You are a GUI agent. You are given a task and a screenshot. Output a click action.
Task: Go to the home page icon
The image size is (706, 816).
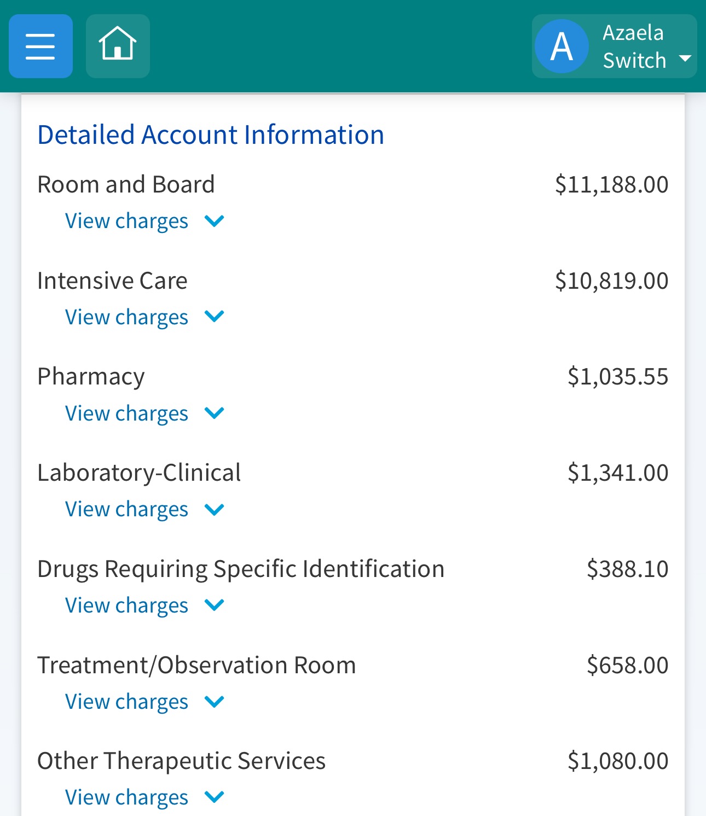tap(118, 46)
